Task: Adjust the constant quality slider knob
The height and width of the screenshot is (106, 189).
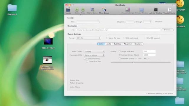Action: click(x=133, y=62)
